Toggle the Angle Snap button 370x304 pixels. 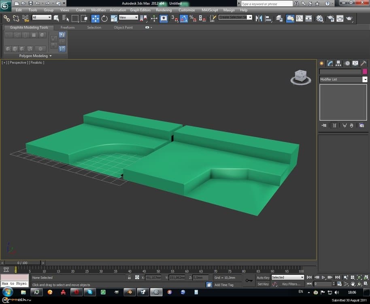tap(184, 18)
